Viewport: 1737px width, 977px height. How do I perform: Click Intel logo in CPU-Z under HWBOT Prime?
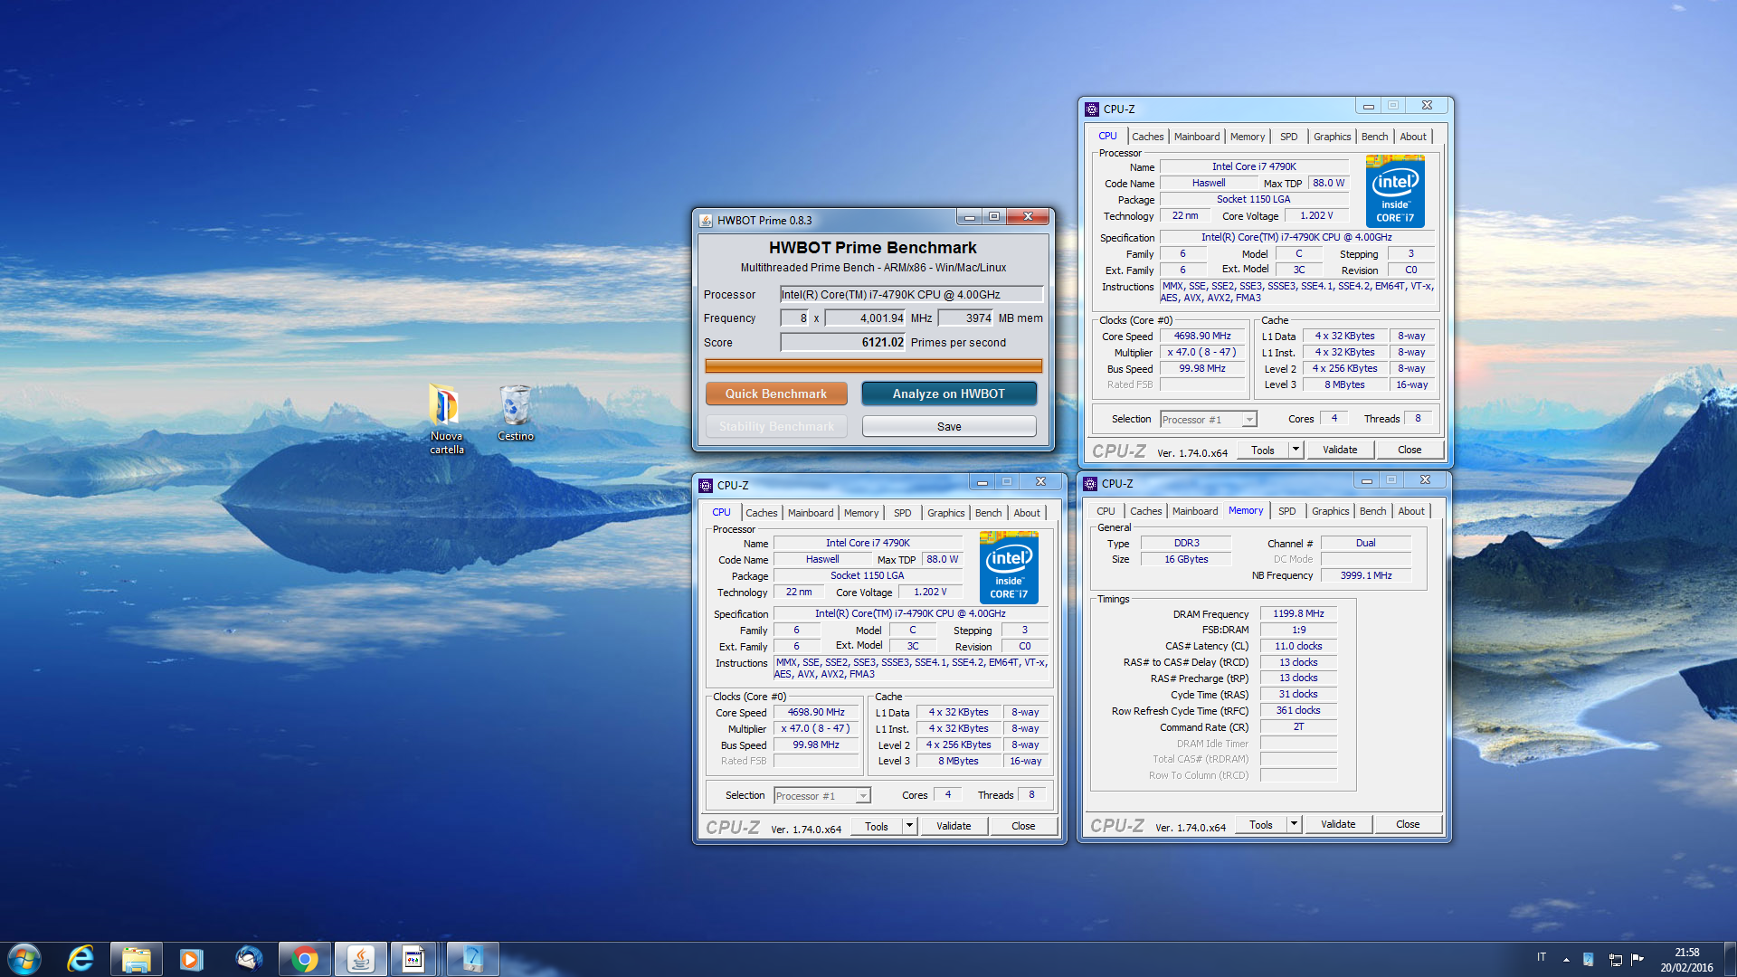(x=1008, y=567)
